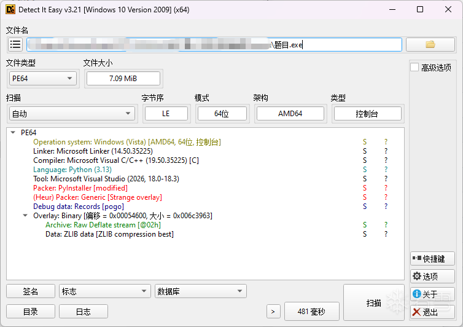Open the 自动 scan mode dropdown

[x=72, y=114]
